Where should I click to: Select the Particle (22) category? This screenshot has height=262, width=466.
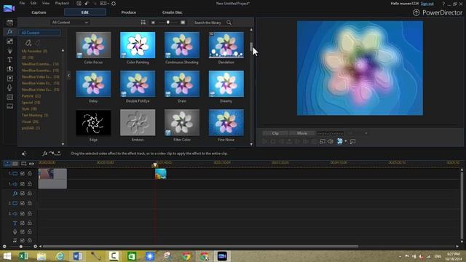(31, 96)
